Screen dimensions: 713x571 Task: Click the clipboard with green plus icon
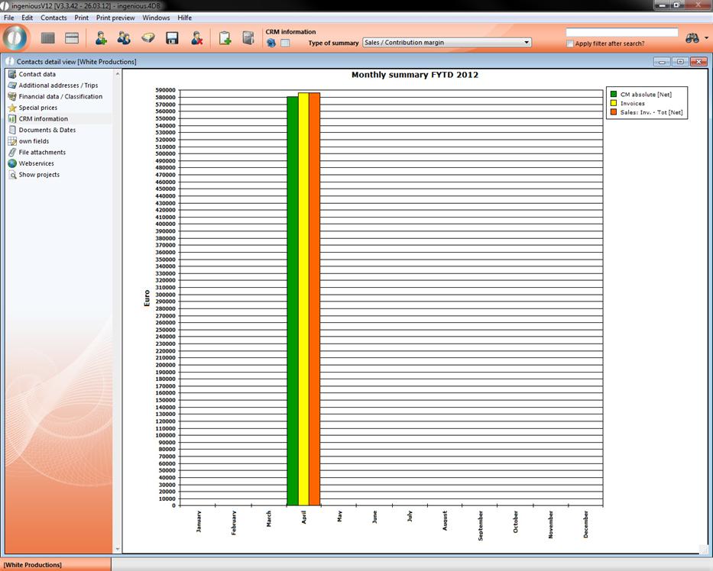[x=225, y=38]
